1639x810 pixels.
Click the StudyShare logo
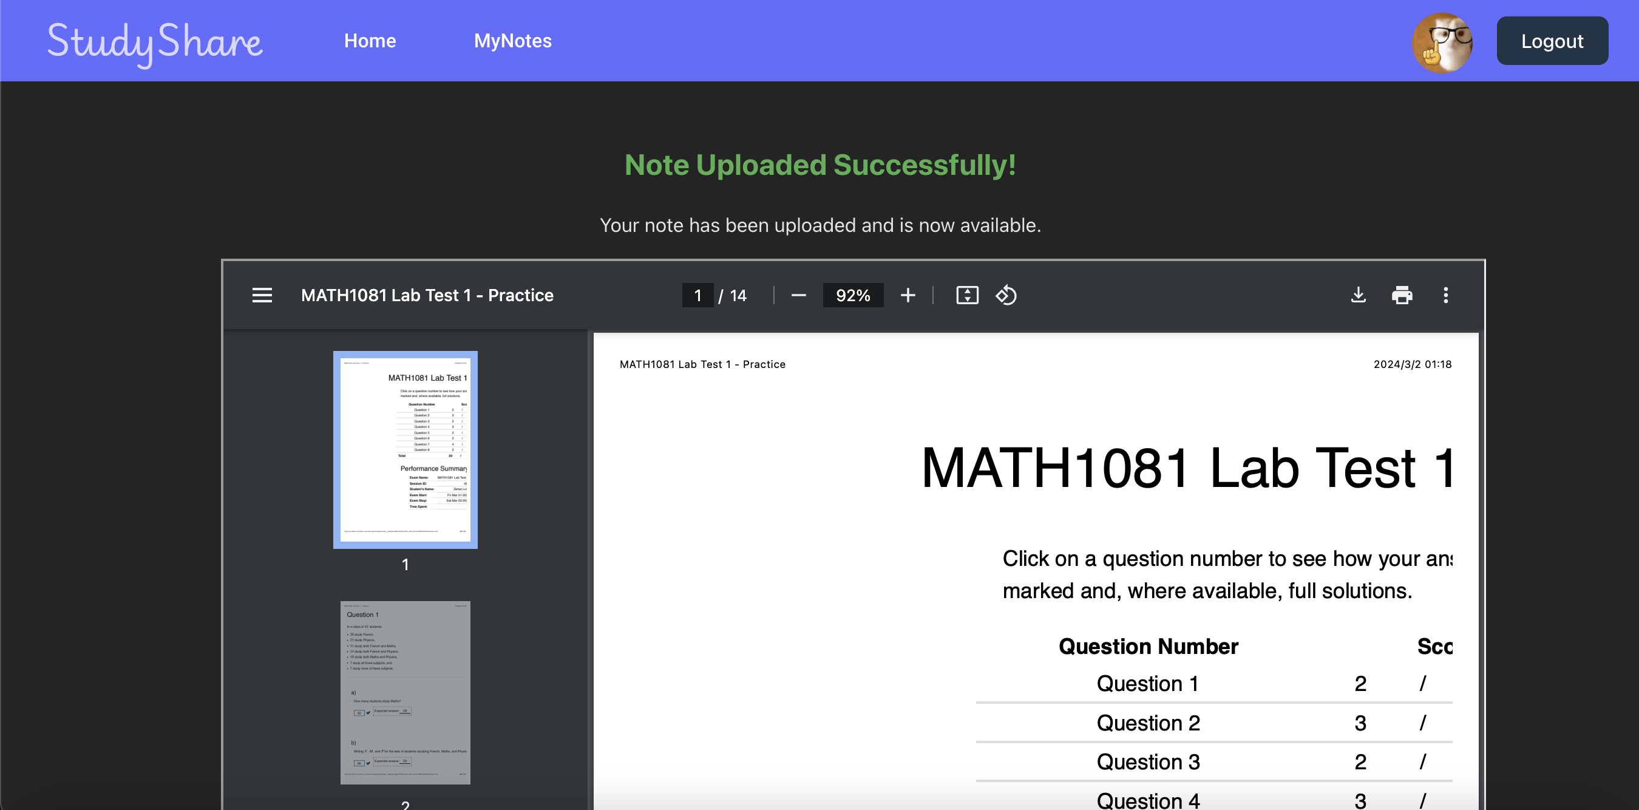click(x=155, y=42)
